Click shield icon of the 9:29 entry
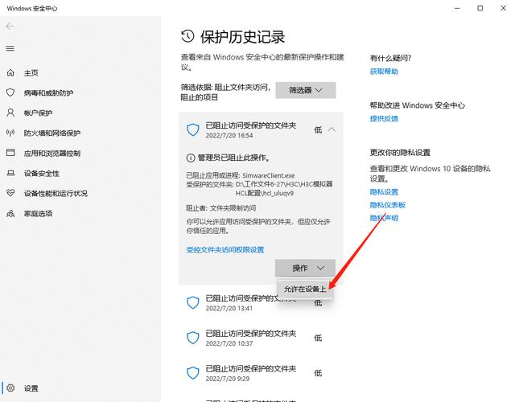 193,373
